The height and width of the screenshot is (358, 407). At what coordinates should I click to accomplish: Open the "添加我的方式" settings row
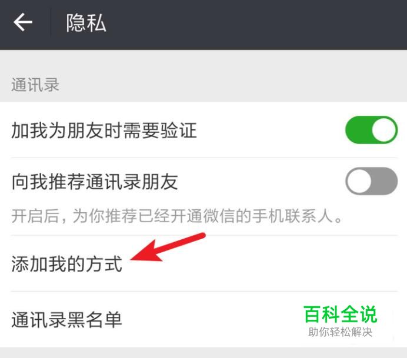(203, 263)
